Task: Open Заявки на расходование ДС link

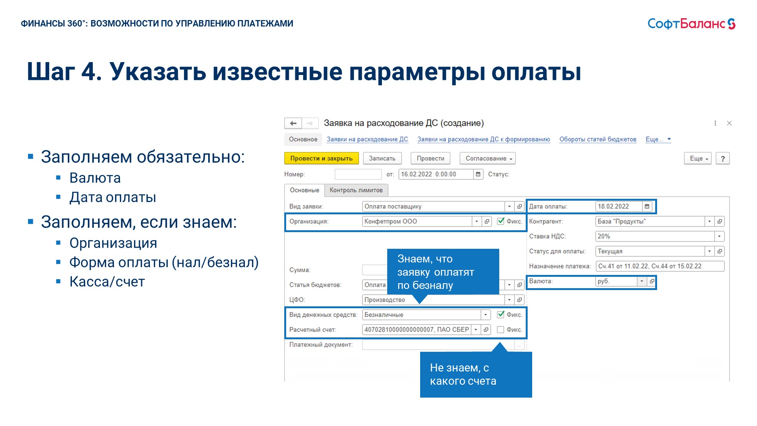Action: [x=367, y=139]
